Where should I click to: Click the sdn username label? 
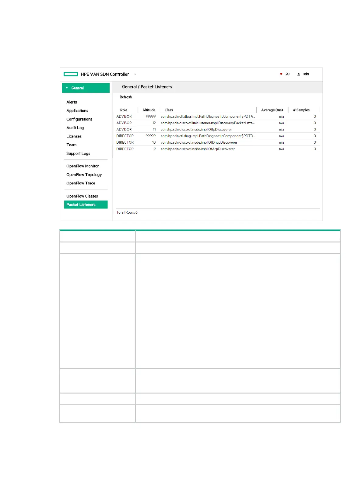(306, 74)
